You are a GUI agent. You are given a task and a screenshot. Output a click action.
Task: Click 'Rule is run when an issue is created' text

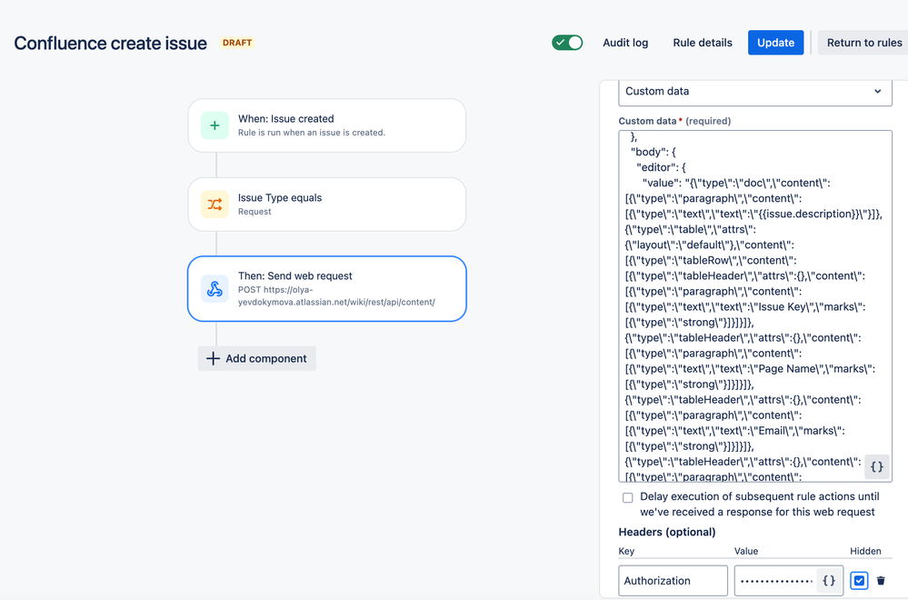click(x=312, y=133)
